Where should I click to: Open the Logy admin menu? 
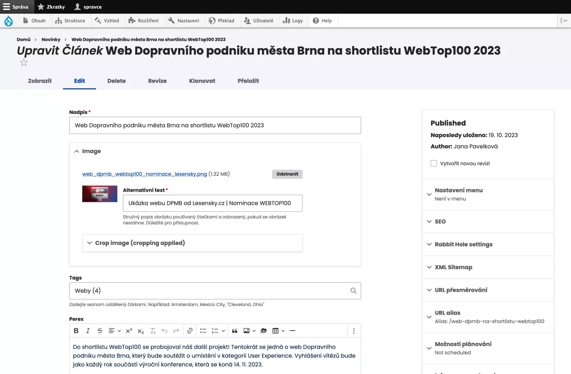pyautogui.click(x=293, y=21)
